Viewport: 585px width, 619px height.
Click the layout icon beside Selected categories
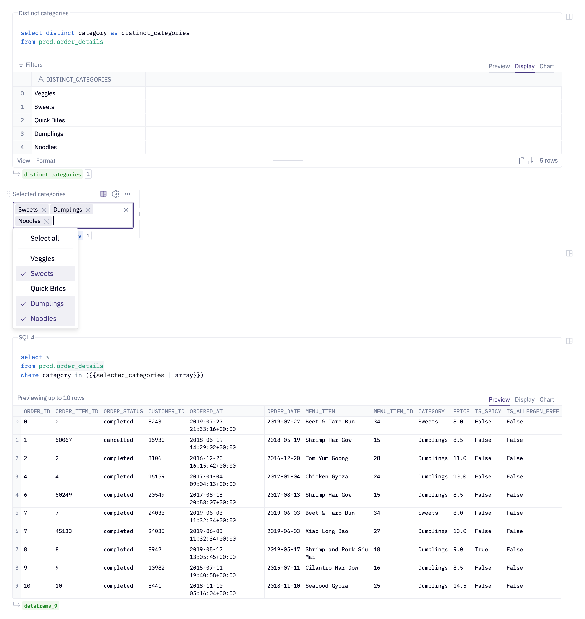tap(103, 194)
